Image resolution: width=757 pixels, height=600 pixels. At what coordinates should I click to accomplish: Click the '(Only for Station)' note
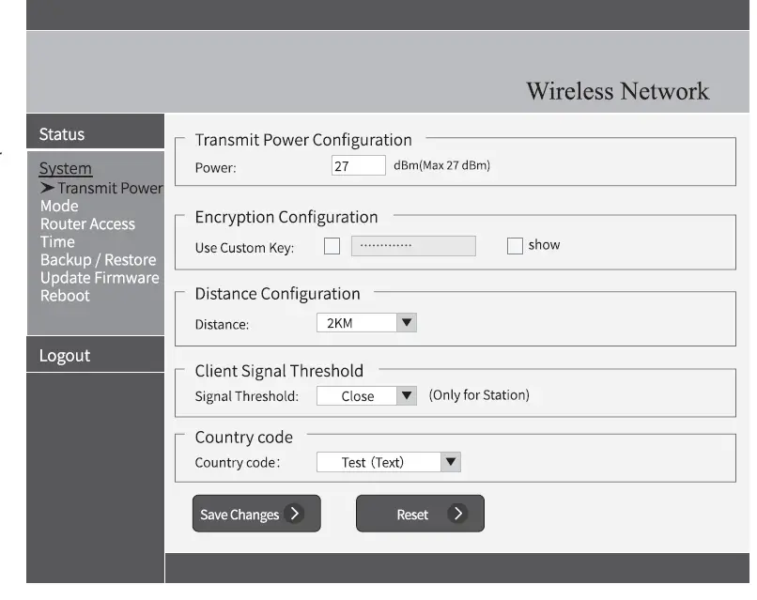click(479, 395)
